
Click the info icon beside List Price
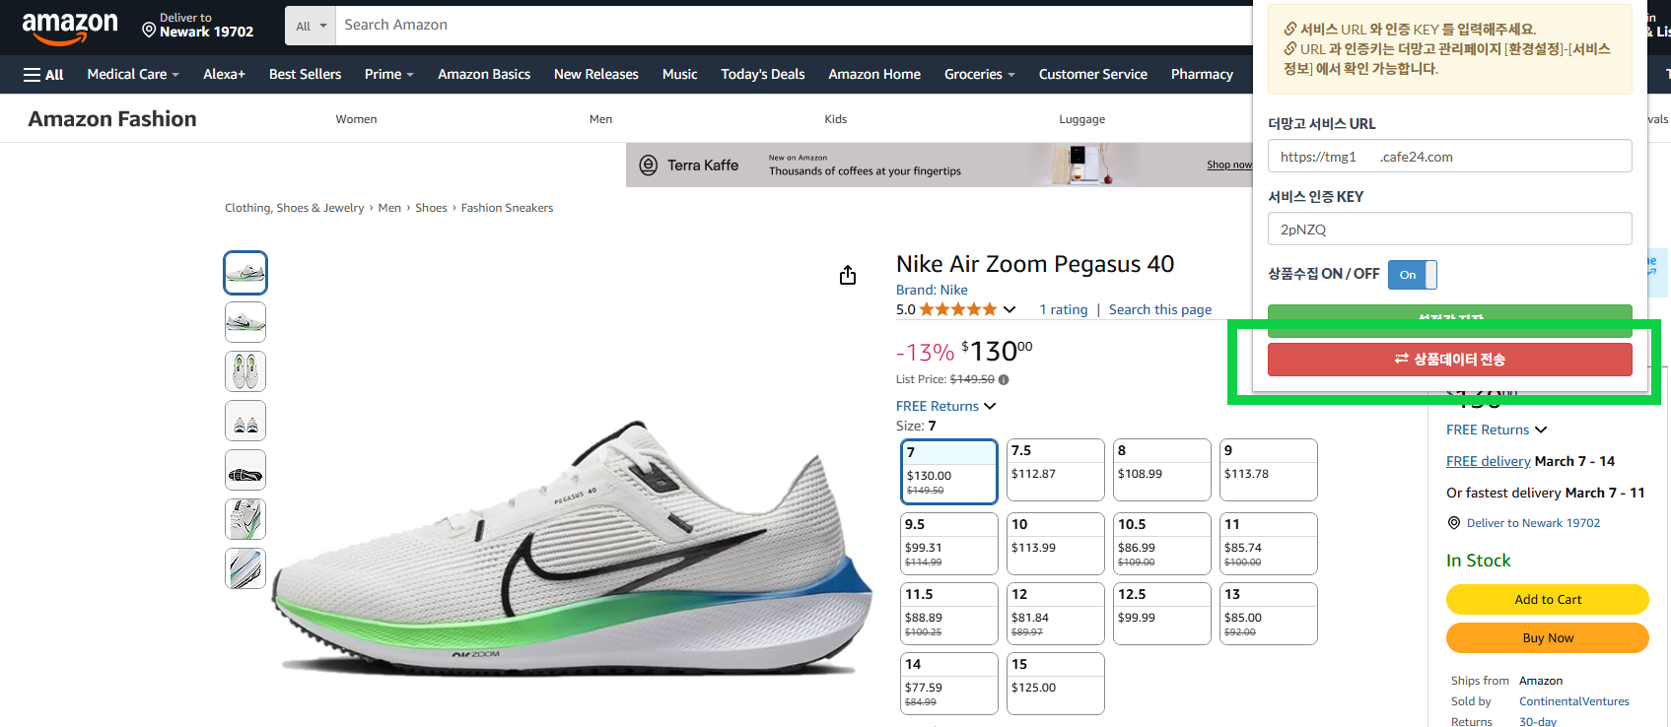coord(1004,379)
